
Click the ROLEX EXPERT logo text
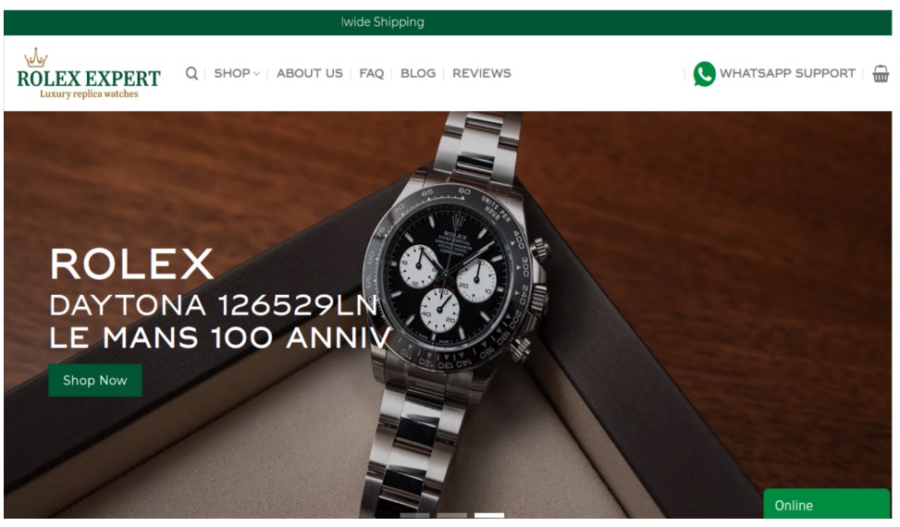click(89, 79)
